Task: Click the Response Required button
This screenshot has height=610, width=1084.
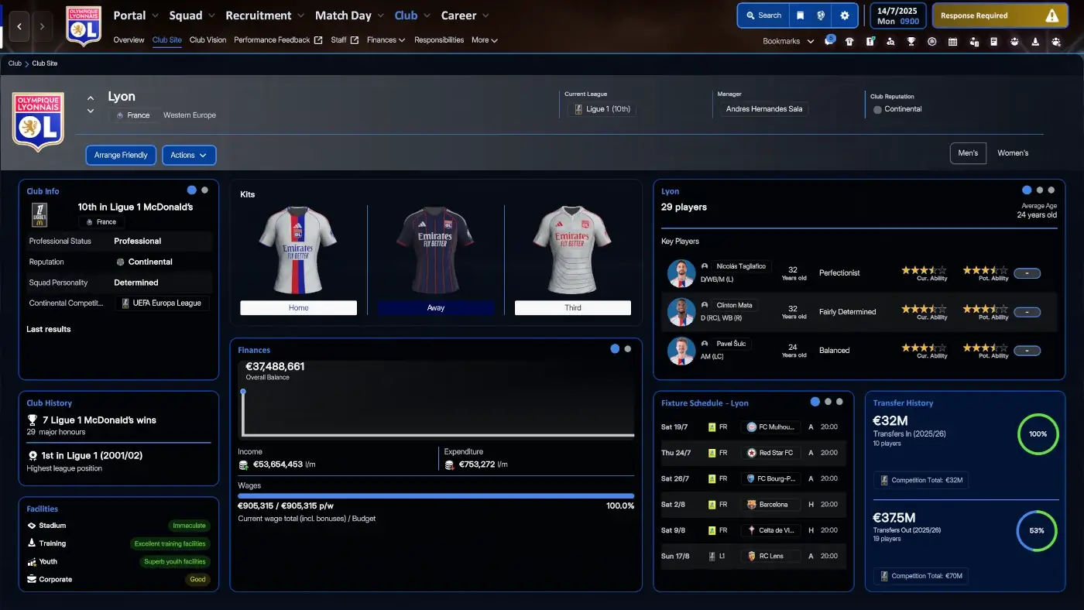Action: [1000, 15]
